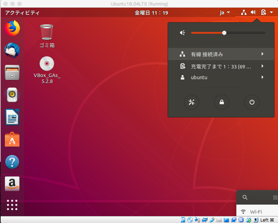Open the clock 金曜日 11:19 calendar
This screenshot has width=278, height=223.
[151, 13]
